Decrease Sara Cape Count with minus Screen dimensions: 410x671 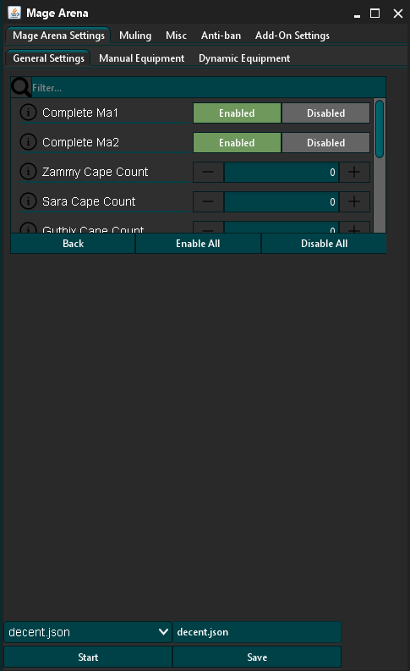[208, 201]
